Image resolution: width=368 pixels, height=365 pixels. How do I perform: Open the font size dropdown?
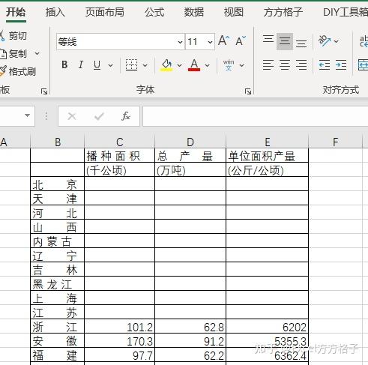210,42
